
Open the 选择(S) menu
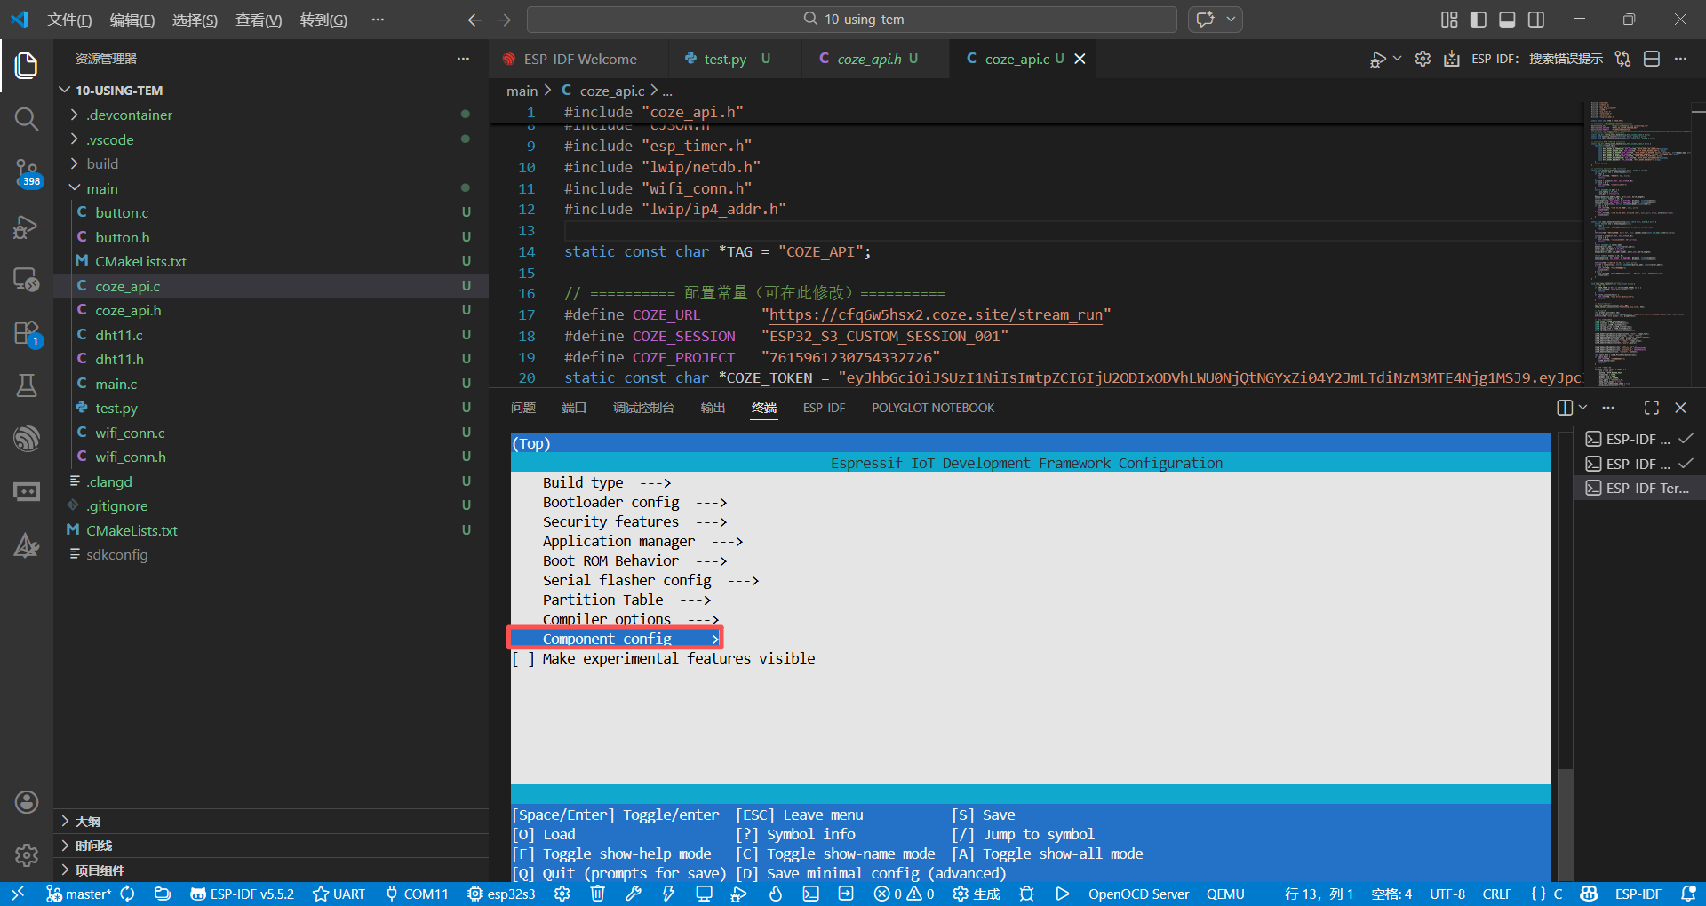click(195, 20)
